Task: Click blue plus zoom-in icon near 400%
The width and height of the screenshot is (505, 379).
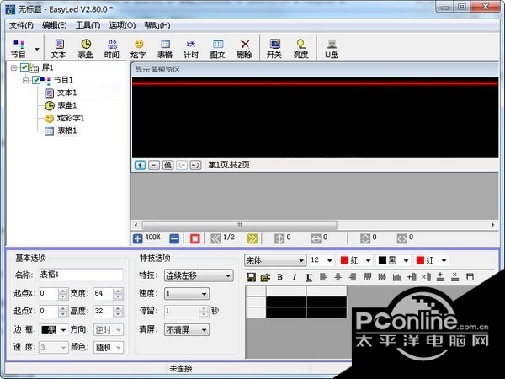Action: point(137,239)
